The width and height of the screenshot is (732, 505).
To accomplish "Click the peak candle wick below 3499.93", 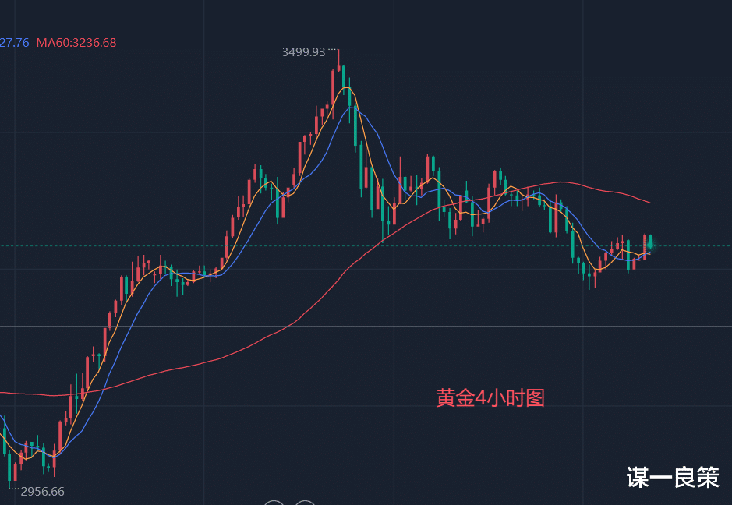I will coord(338,59).
